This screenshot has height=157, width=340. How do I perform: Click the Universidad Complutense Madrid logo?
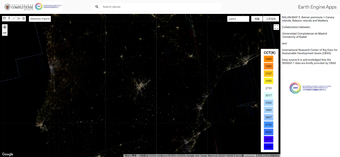click(x=19, y=7)
